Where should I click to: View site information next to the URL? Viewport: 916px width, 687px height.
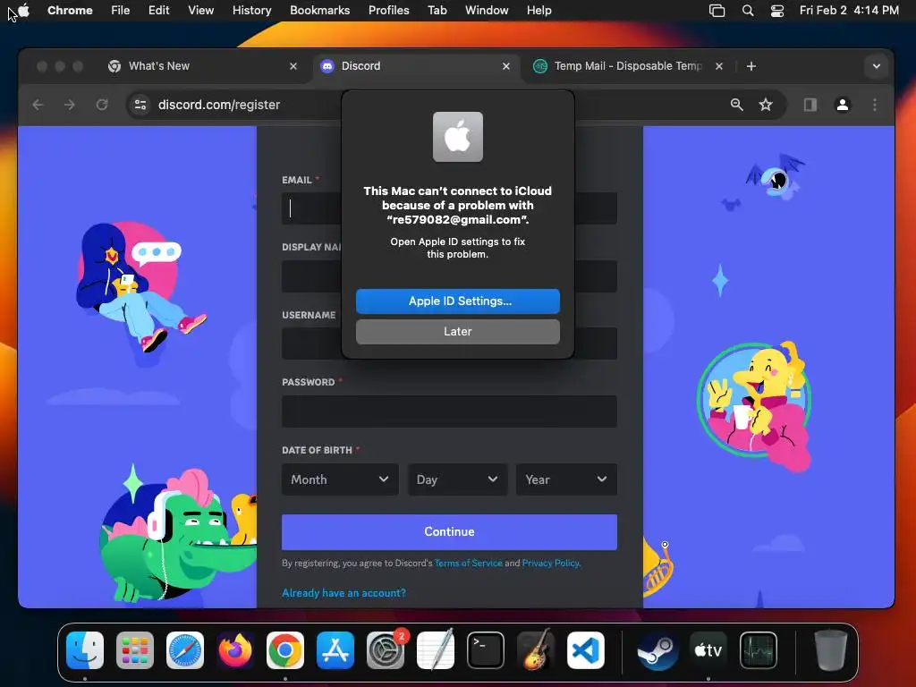(x=140, y=105)
